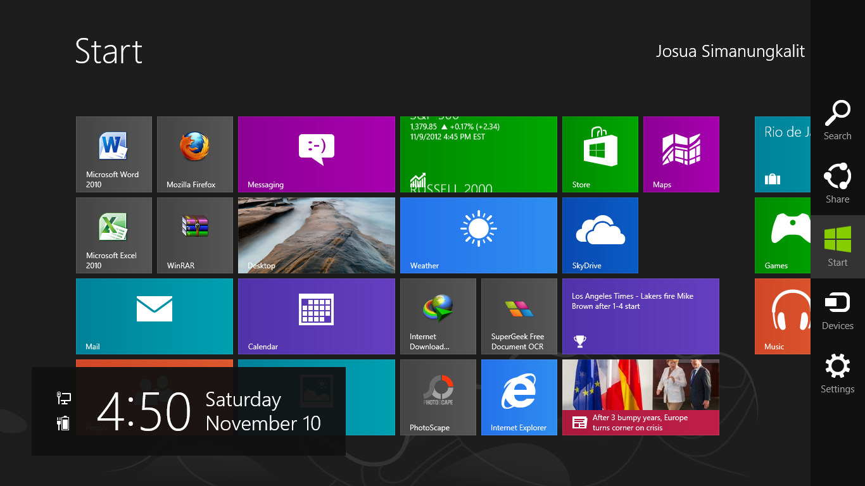Open the Europe turns corner news tile
The height and width of the screenshot is (486, 865).
641,397
